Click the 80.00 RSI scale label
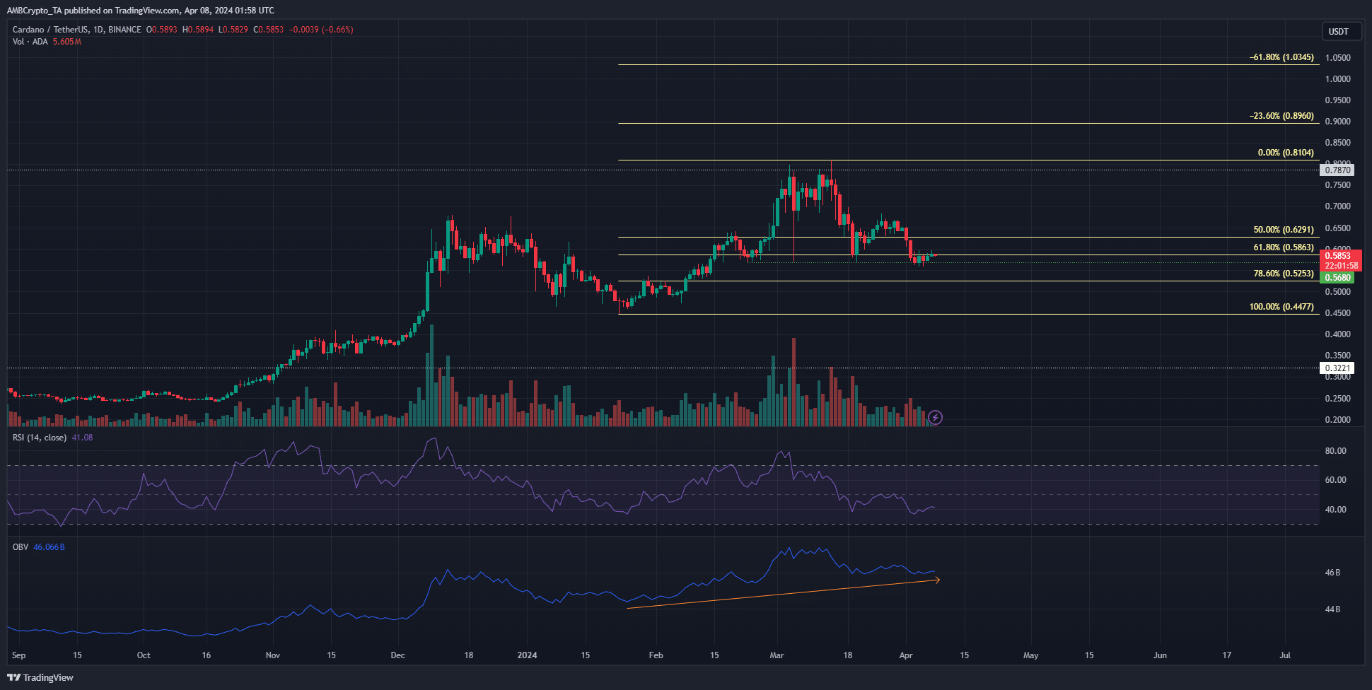This screenshot has width=1372, height=690. click(x=1336, y=451)
